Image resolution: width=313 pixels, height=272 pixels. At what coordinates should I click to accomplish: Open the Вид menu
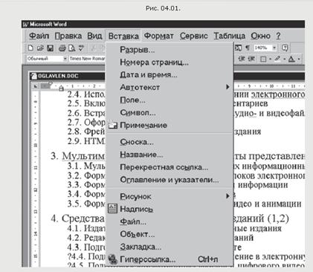(94, 36)
